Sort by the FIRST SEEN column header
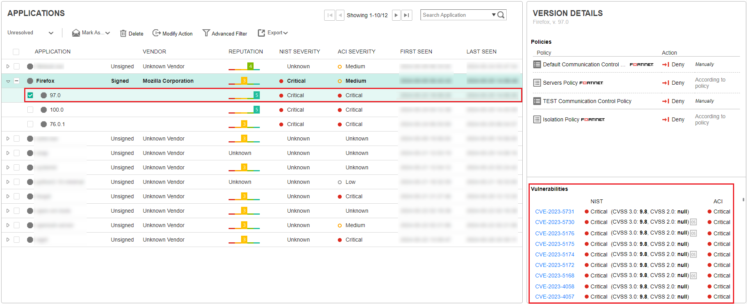The height and width of the screenshot is (304, 747). pos(416,52)
